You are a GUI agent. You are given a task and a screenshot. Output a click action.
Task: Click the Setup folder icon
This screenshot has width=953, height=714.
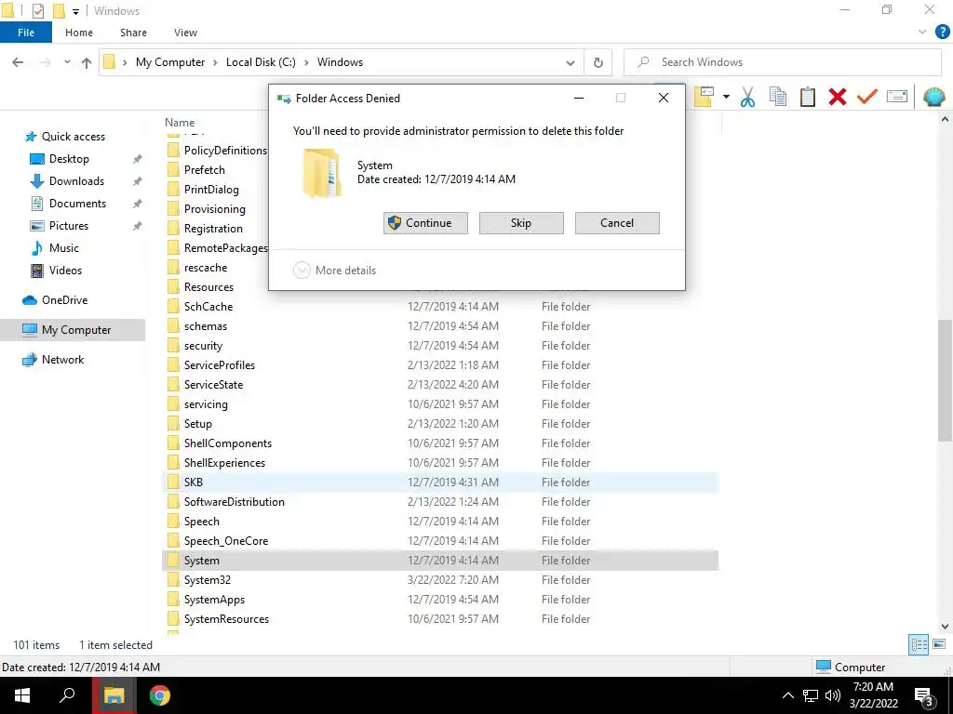click(173, 423)
